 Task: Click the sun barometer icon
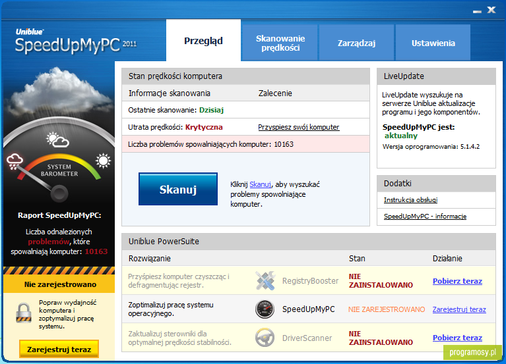pyautogui.click(x=104, y=161)
